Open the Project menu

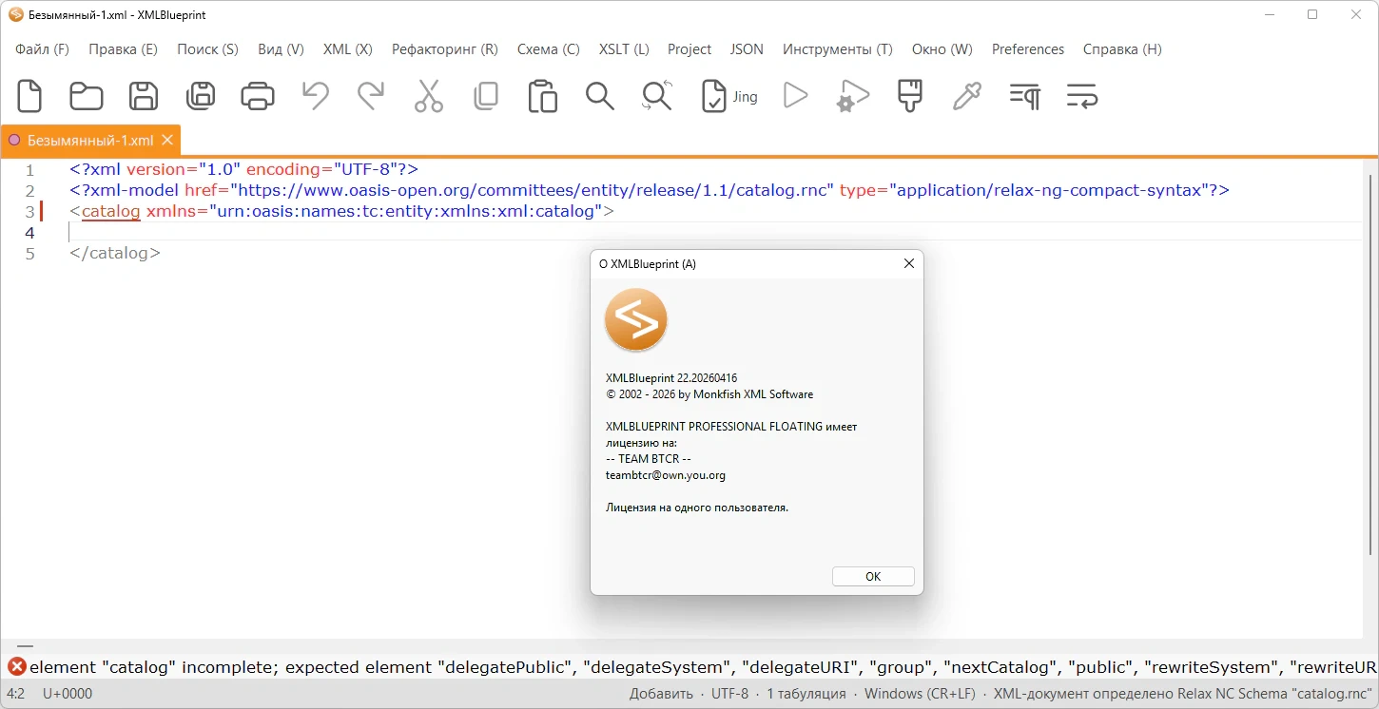(689, 49)
